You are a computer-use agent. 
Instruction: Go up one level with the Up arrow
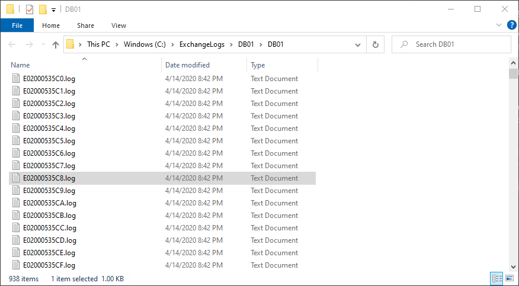click(x=56, y=44)
